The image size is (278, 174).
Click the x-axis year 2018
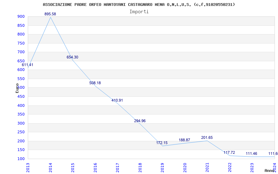coord(140,168)
